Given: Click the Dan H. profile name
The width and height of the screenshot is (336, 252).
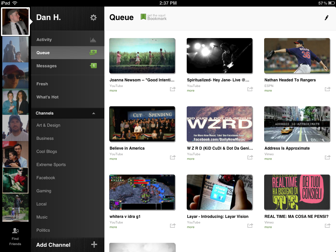Looking at the screenshot, I should (x=49, y=17).
